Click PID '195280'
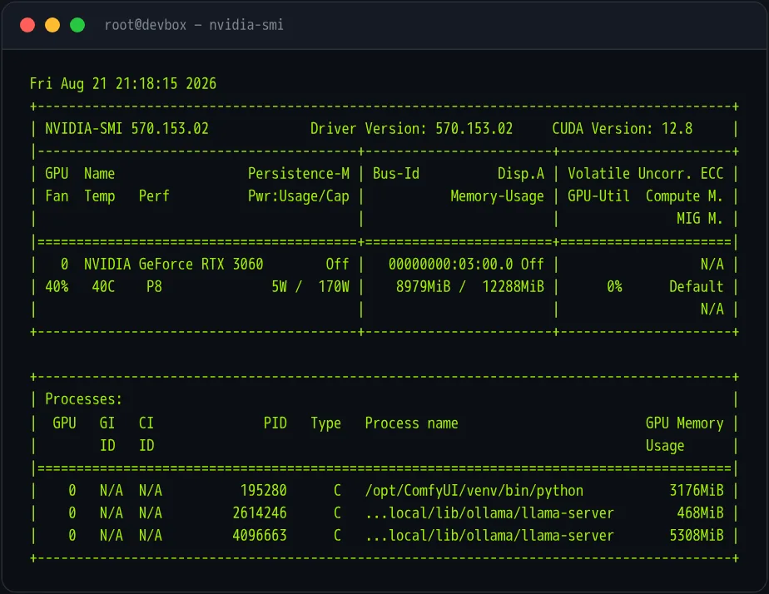 (x=263, y=491)
